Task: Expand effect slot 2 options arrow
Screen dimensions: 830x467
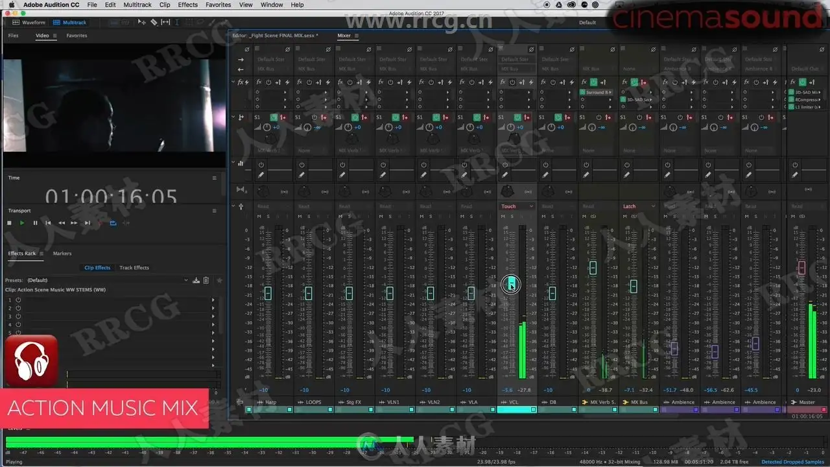Action: [x=213, y=308]
